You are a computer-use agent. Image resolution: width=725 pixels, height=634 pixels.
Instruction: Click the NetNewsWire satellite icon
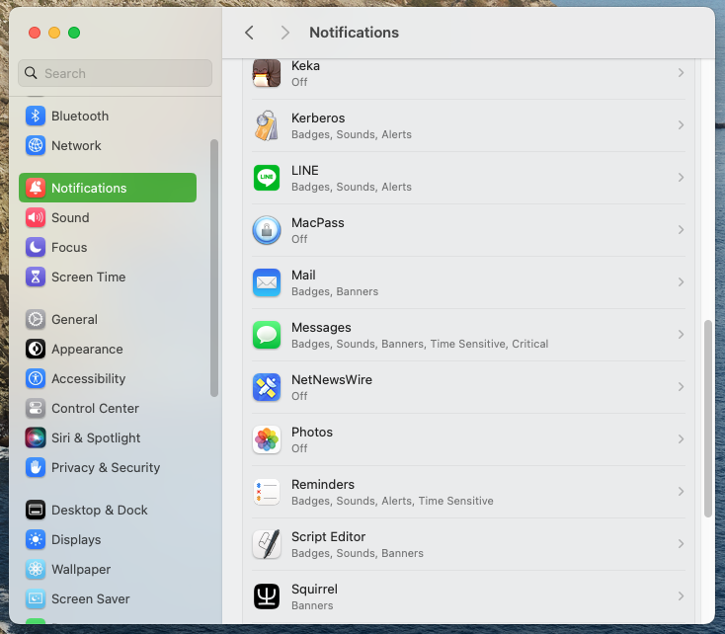[x=267, y=387]
